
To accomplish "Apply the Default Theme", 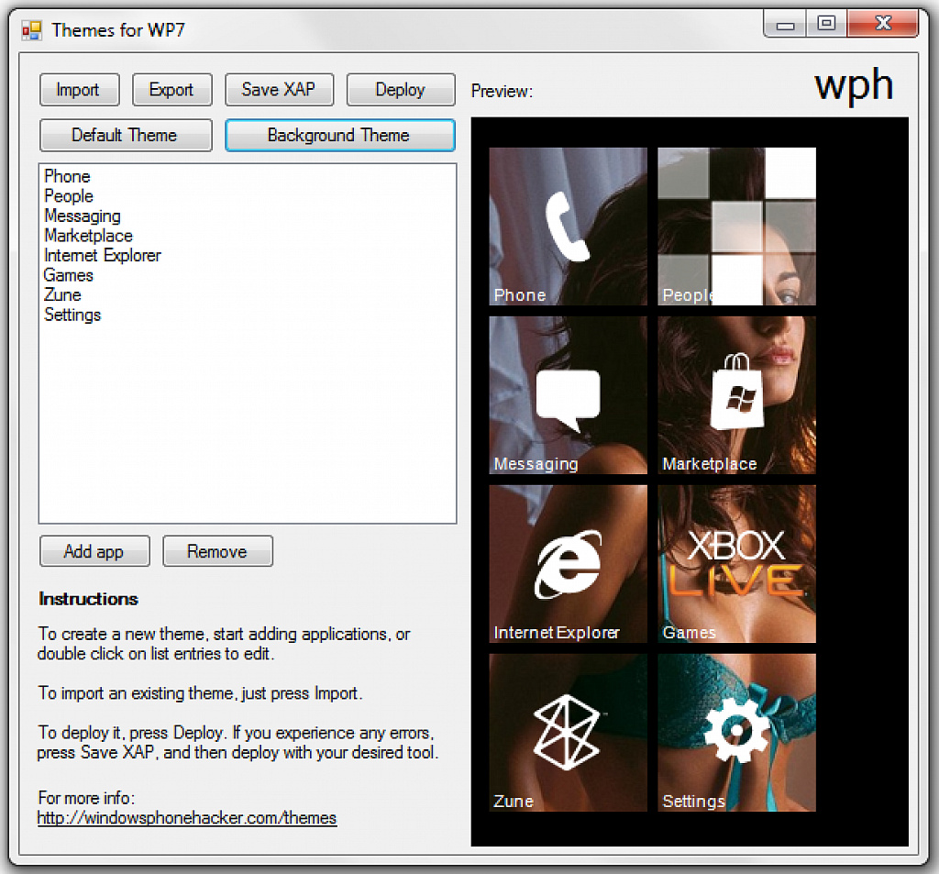I will (126, 136).
